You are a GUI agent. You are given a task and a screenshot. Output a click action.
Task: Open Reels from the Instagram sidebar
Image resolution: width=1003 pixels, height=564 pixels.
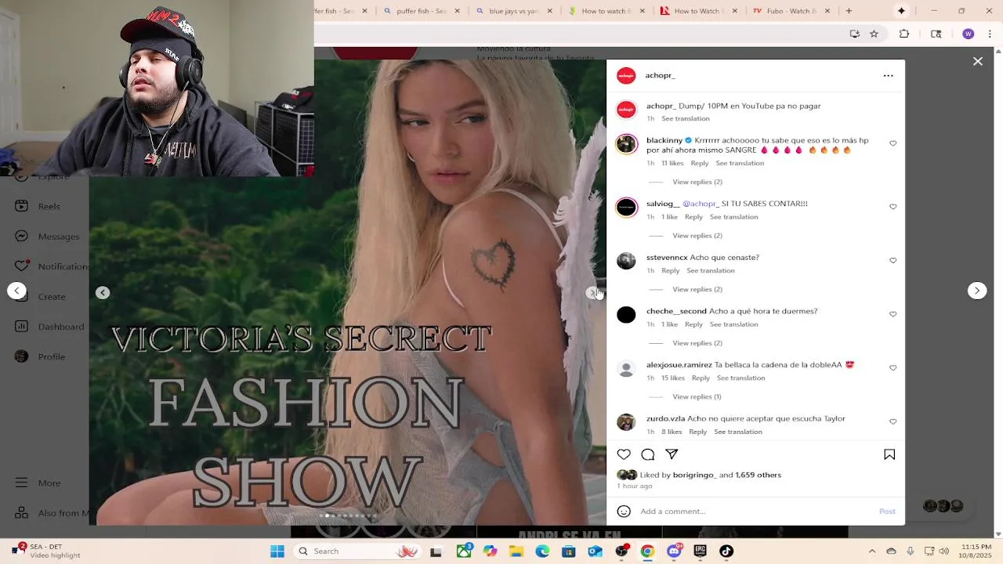click(x=38, y=206)
